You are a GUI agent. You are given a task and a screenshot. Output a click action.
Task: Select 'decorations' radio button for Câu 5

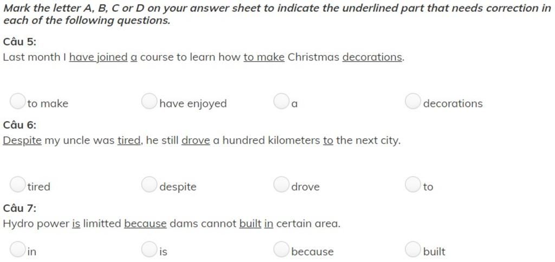(x=412, y=101)
